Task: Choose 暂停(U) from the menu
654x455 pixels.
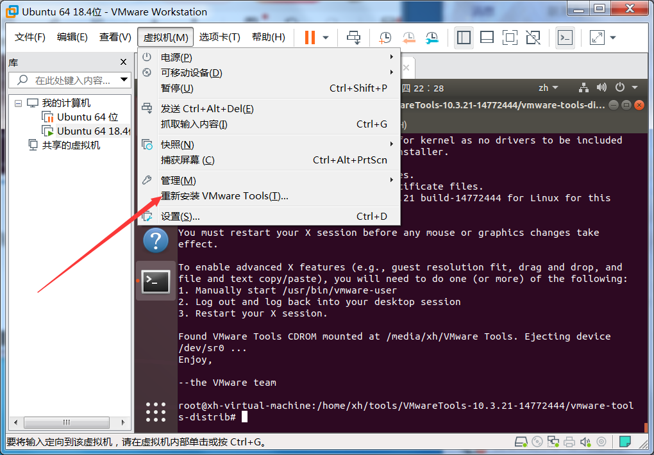Action: [x=269, y=88]
